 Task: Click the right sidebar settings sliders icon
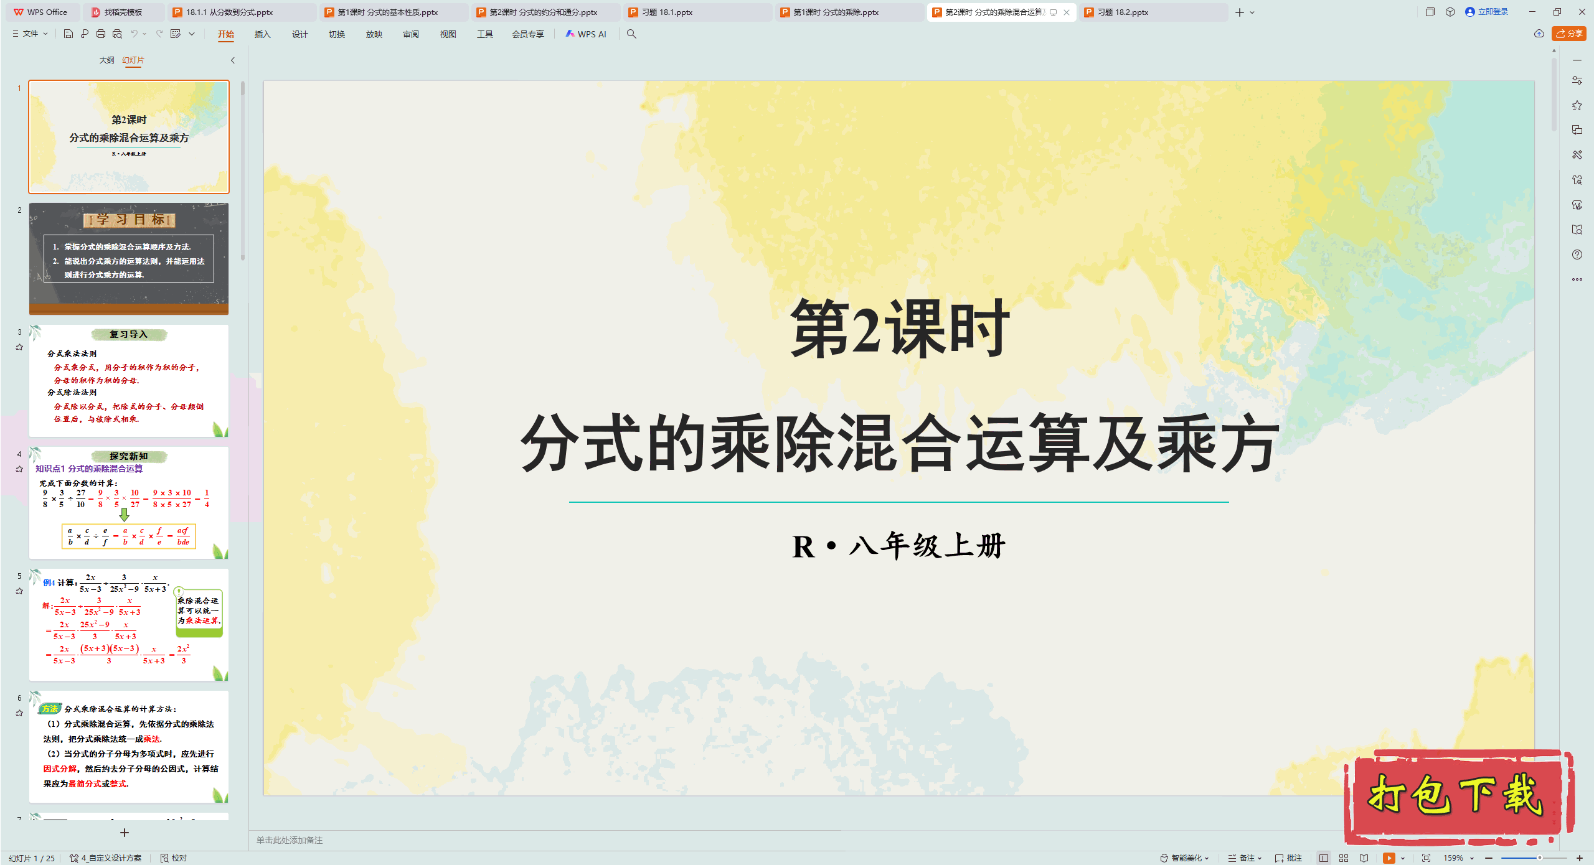click(x=1577, y=80)
